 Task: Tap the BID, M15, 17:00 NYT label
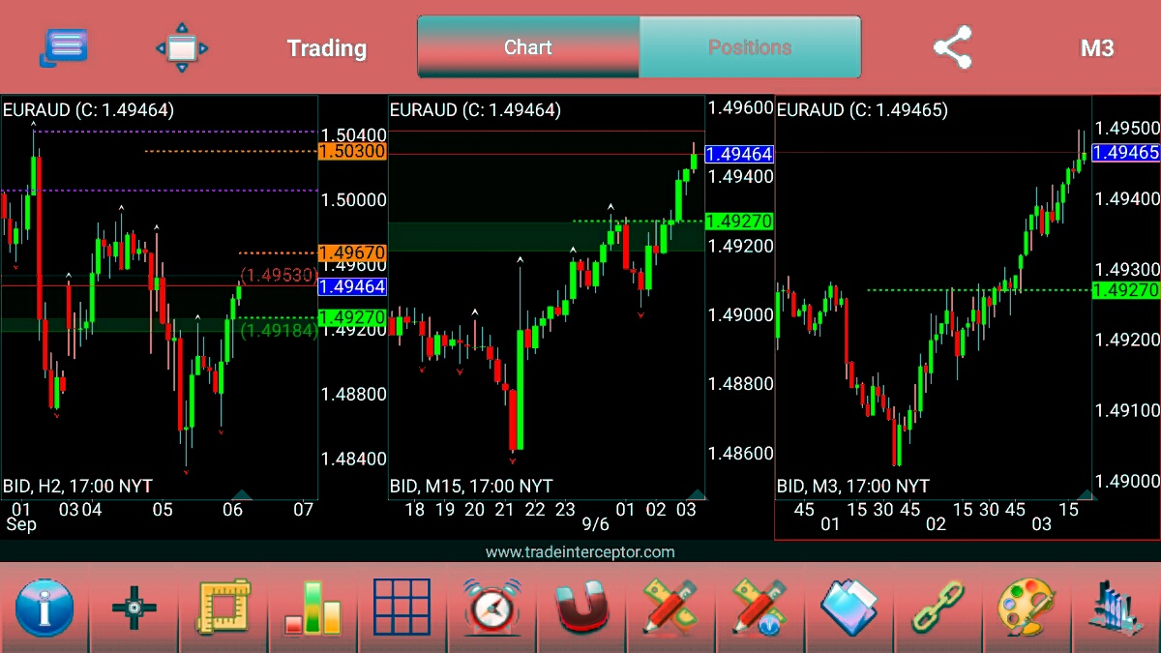point(471,486)
